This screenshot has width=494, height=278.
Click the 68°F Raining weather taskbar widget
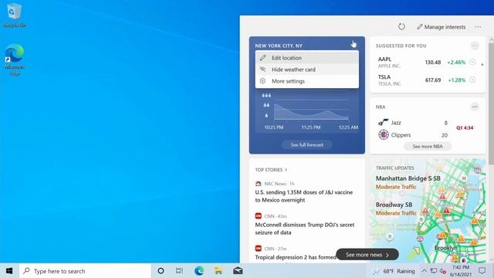(394, 271)
